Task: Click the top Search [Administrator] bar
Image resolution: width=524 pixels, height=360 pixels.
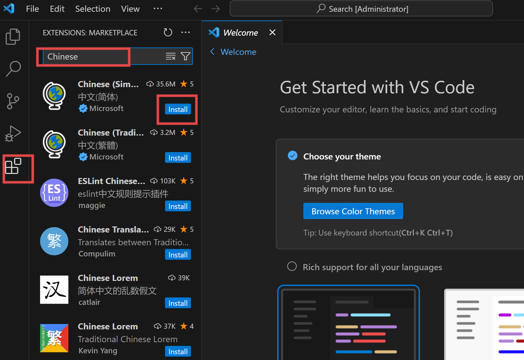Action: click(361, 8)
